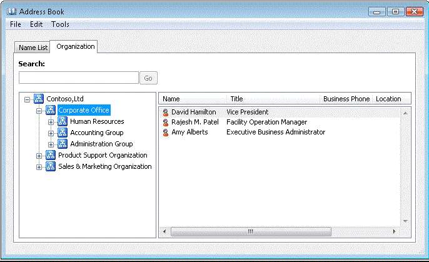Click the Facility Operation Manager title cell
Image resolution: width=429 pixels, height=262 pixels.
[267, 122]
